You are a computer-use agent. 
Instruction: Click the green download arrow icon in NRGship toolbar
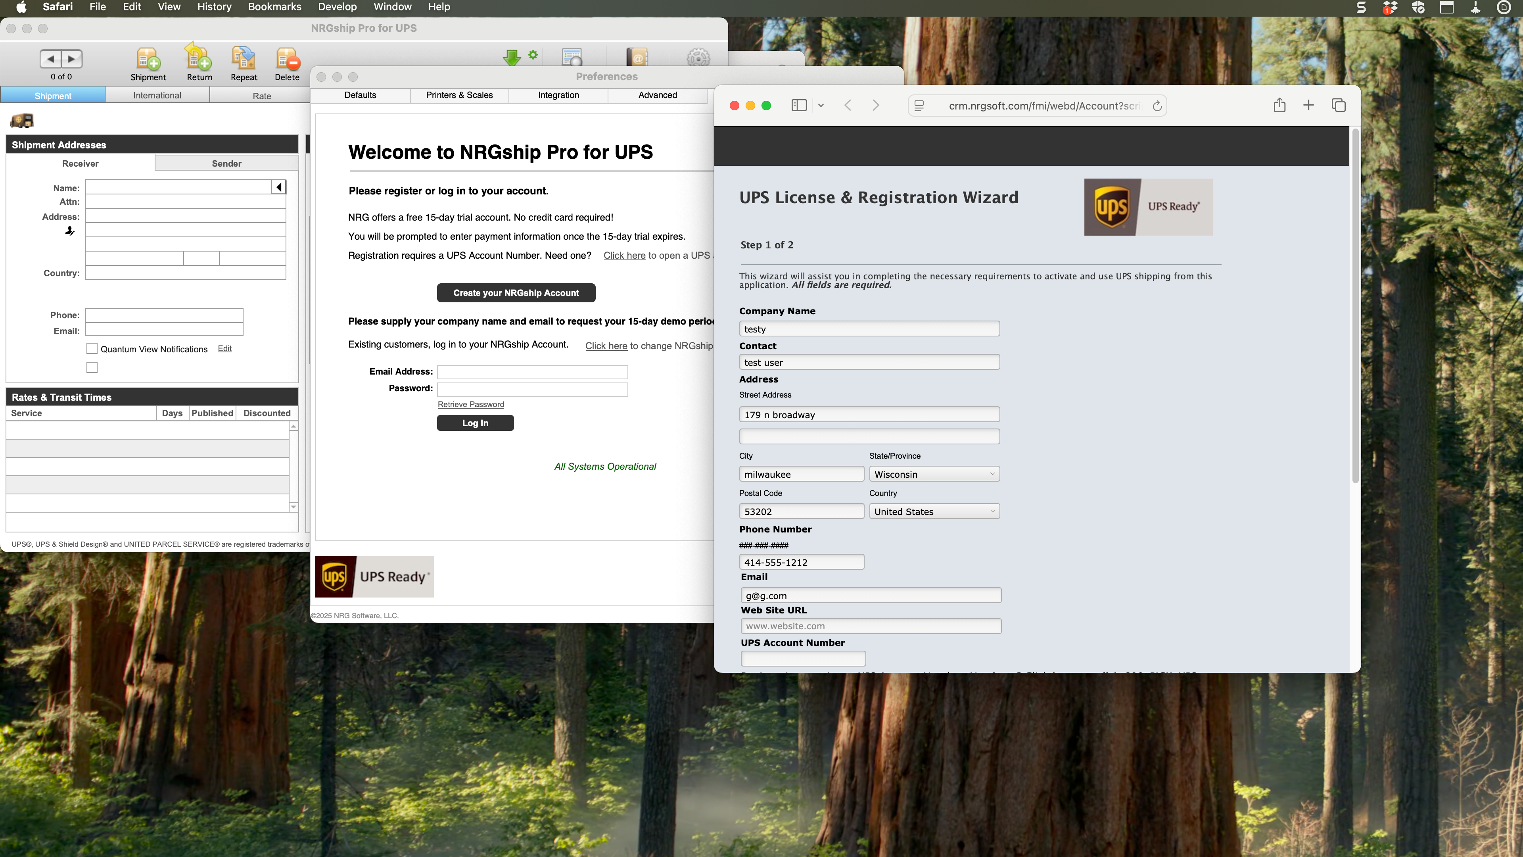tap(511, 58)
